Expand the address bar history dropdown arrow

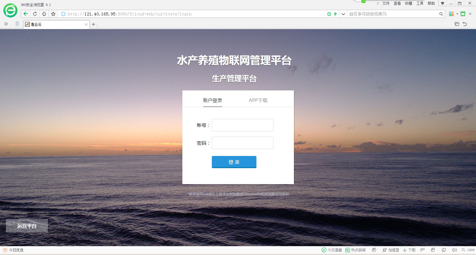pyautogui.click(x=343, y=14)
